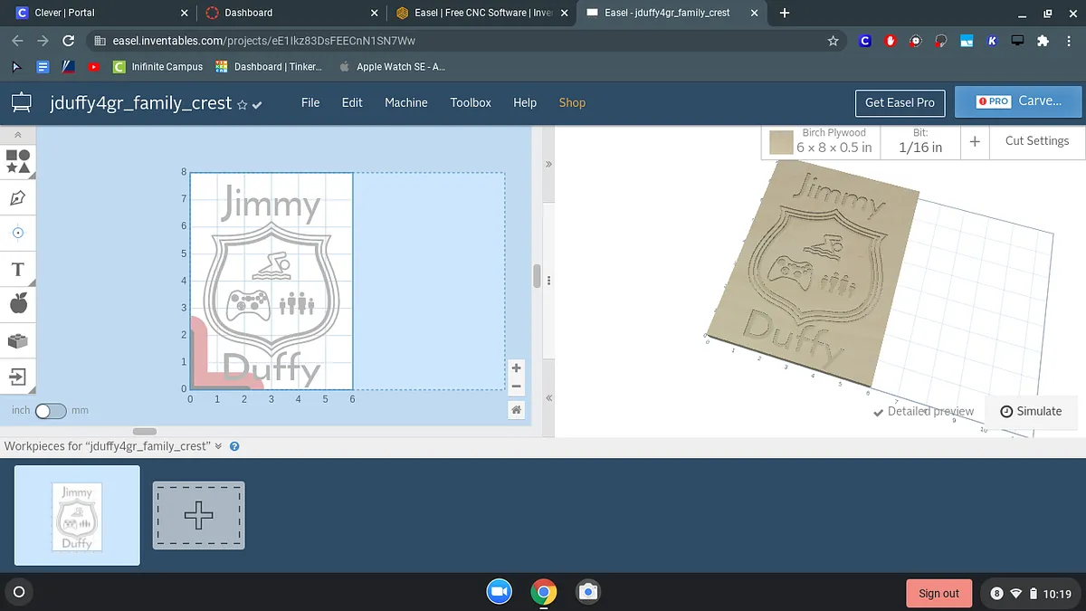This screenshot has width=1086, height=611.
Task: Choose the Text tool
Action: click(18, 269)
